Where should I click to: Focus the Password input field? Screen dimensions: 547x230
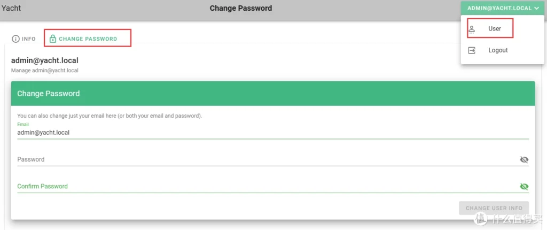267,159
